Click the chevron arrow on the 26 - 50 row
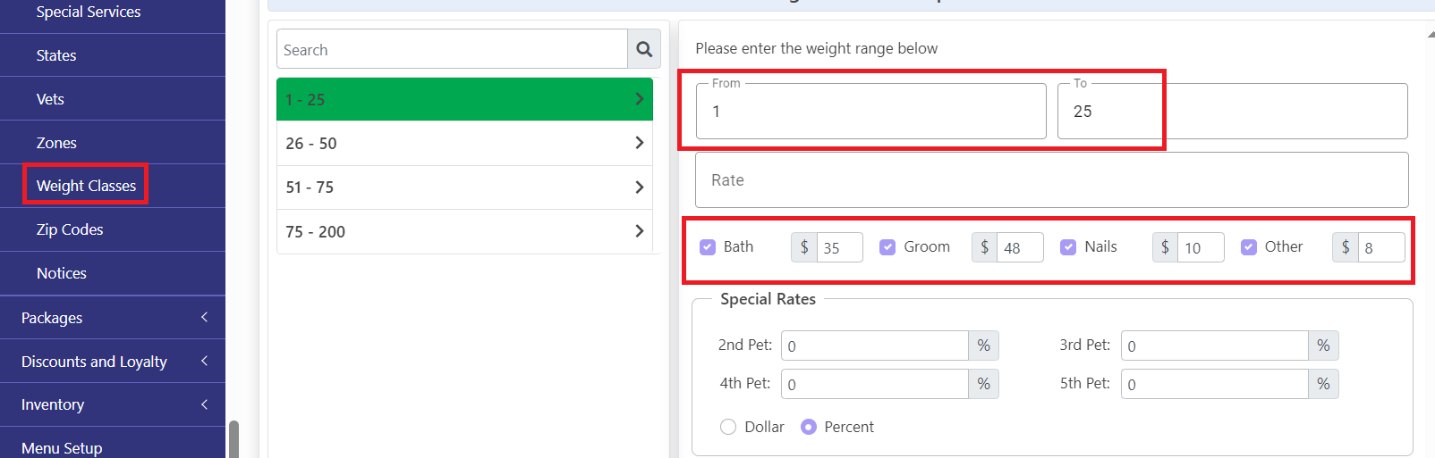This screenshot has width=1435, height=458. coord(639,143)
